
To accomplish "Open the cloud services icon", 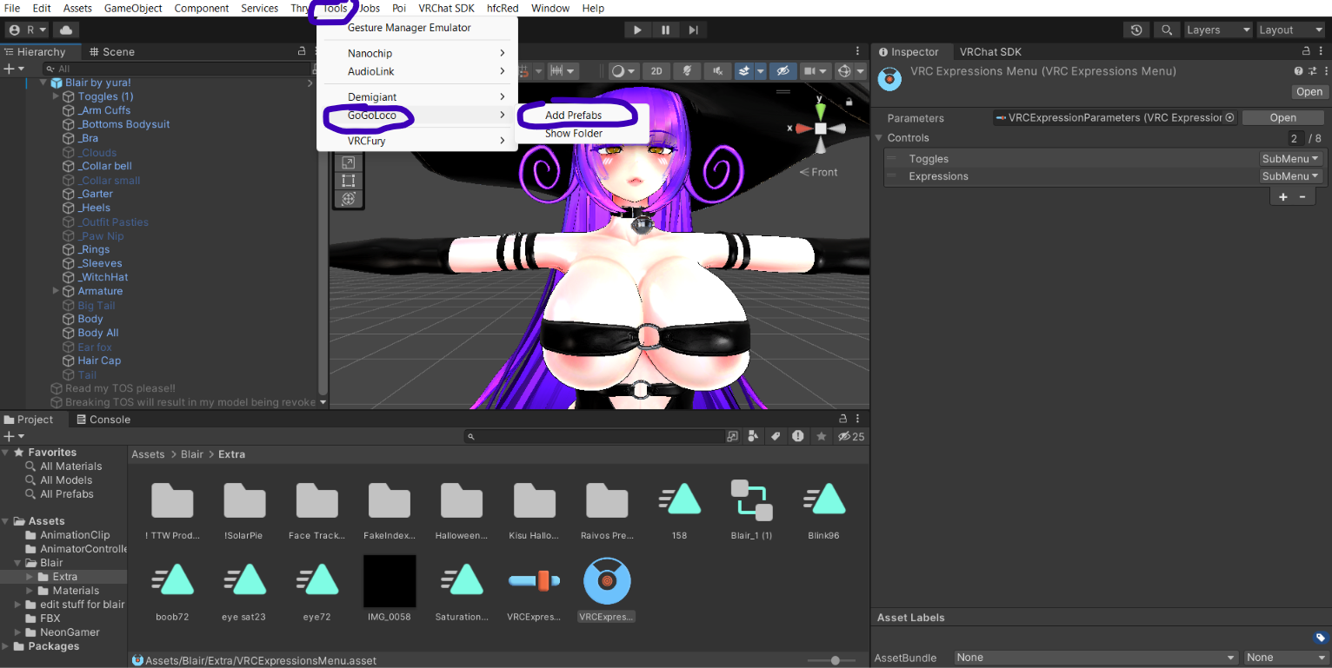I will point(66,30).
